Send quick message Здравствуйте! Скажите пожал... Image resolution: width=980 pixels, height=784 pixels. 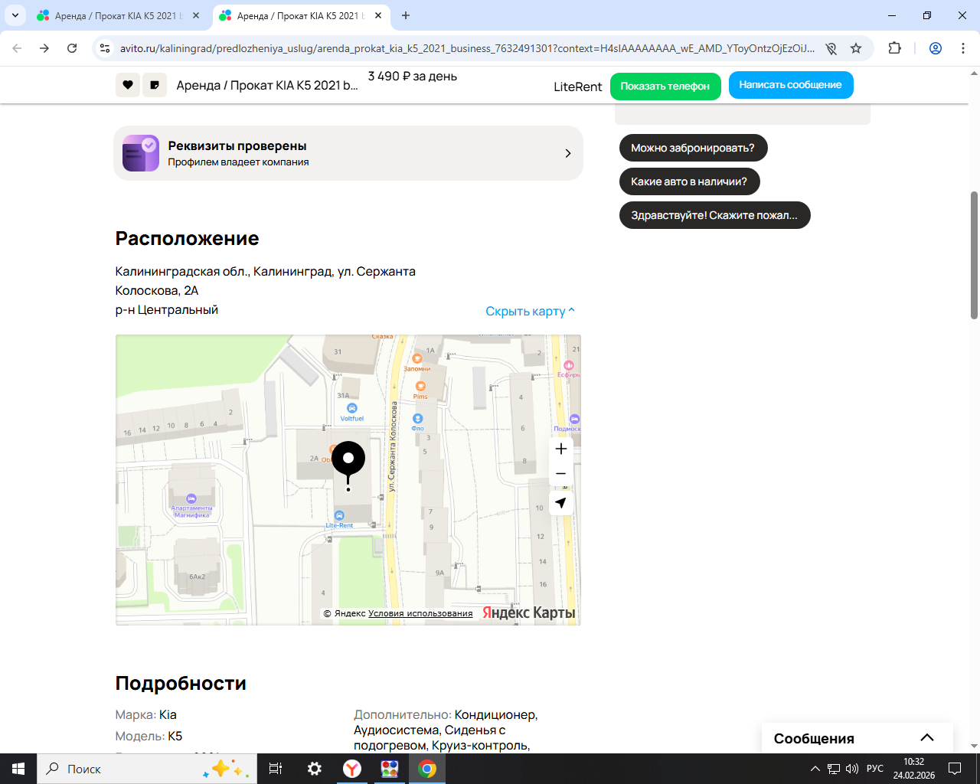click(x=714, y=215)
